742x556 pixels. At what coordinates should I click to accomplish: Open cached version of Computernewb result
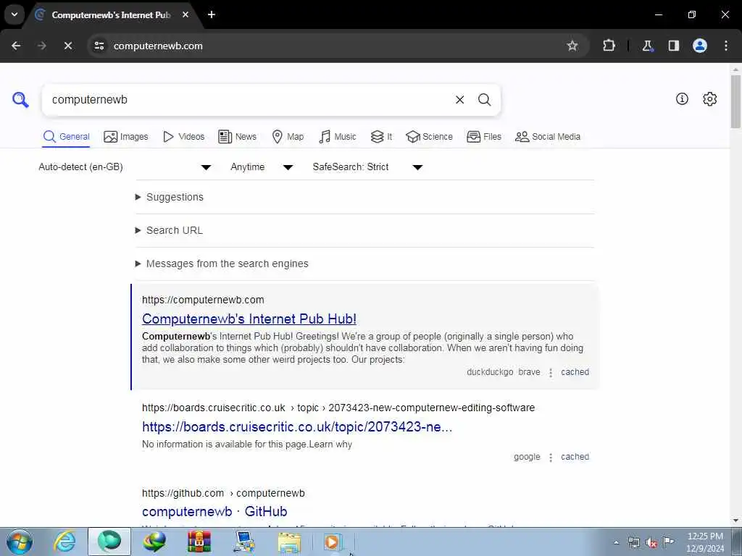click(x=575, y=372)
